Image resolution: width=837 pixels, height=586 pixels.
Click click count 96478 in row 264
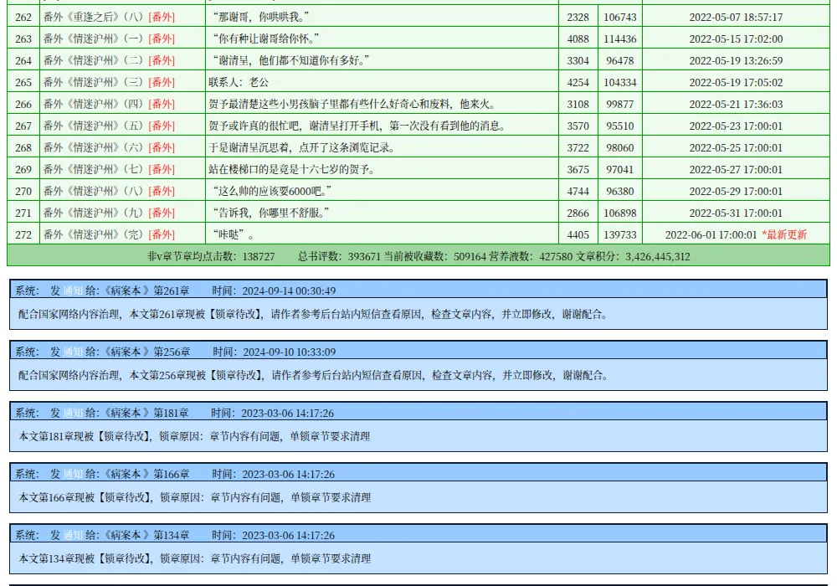(x=620, y=61)
